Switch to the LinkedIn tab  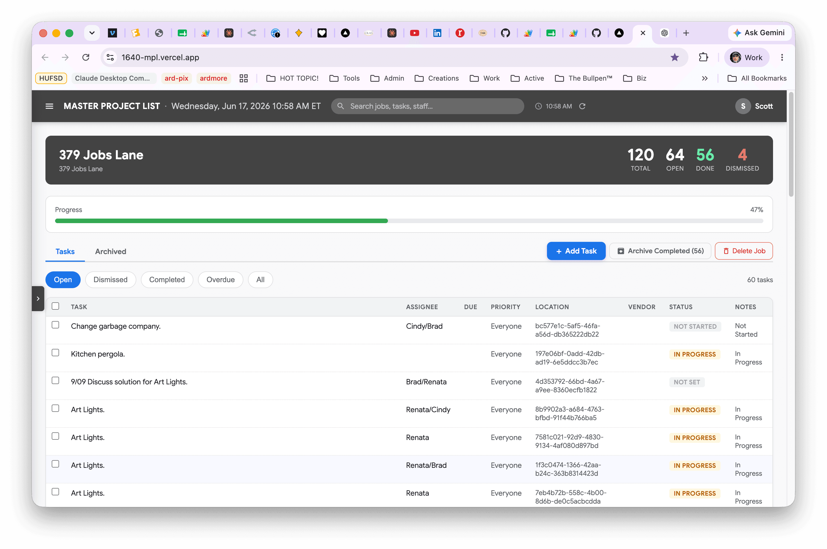(437, 33)
